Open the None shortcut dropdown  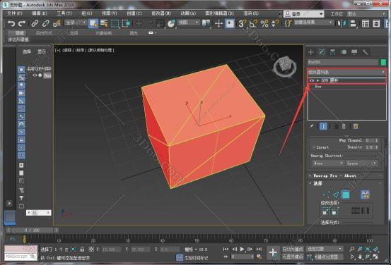(x=328, y=164)
